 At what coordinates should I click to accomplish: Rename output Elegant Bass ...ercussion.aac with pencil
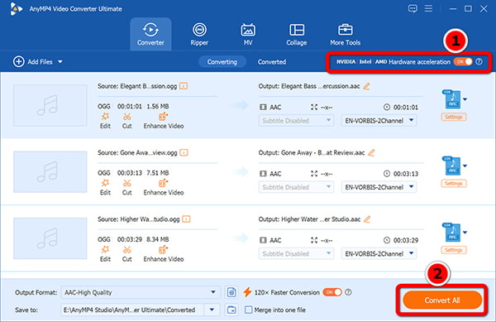(x=366, y=86)
